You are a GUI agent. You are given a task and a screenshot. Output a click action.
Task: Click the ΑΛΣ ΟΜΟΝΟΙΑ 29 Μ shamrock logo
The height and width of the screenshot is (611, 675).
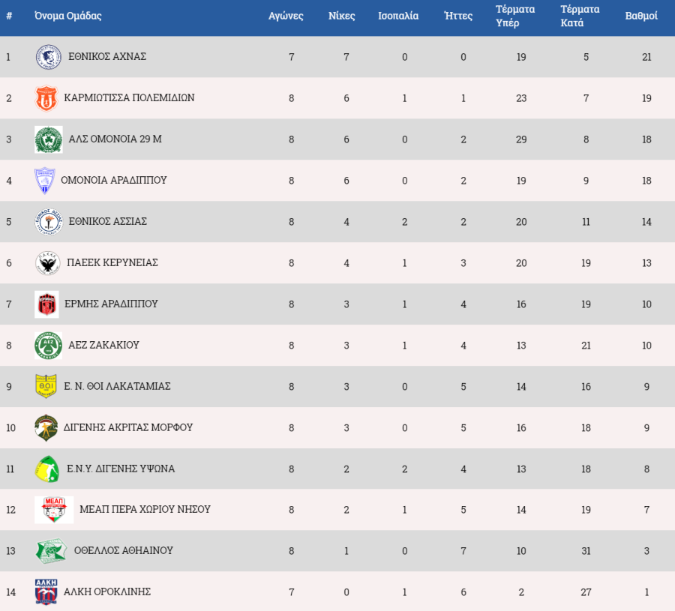pos(48,139)
